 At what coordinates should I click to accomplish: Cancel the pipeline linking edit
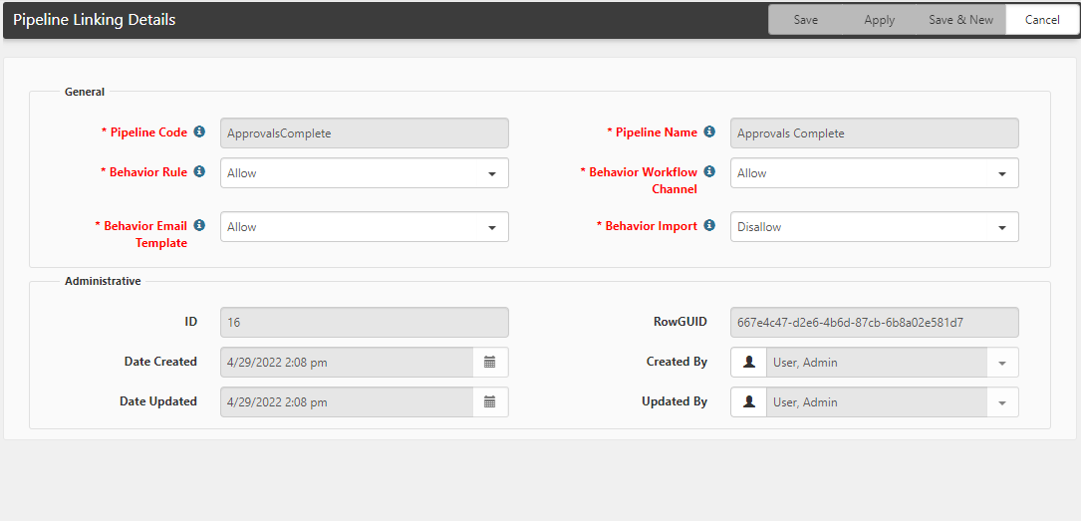coord(1042,20)
